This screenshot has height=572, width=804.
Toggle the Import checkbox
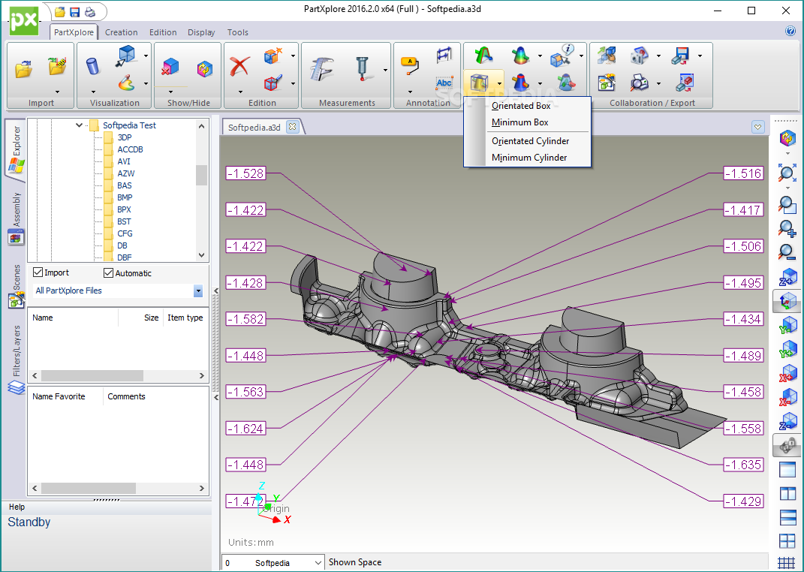38,272
